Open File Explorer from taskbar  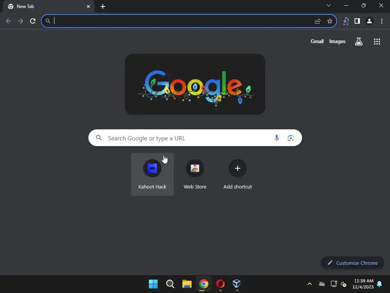click(187, 284)
